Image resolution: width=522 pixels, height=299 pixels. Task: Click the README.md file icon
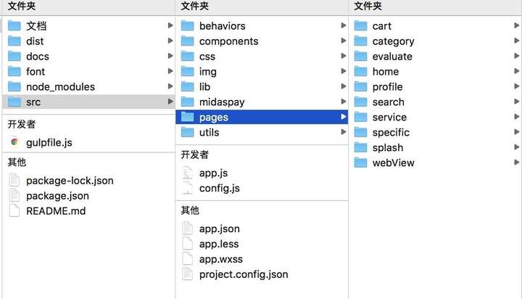click(14, 210)
